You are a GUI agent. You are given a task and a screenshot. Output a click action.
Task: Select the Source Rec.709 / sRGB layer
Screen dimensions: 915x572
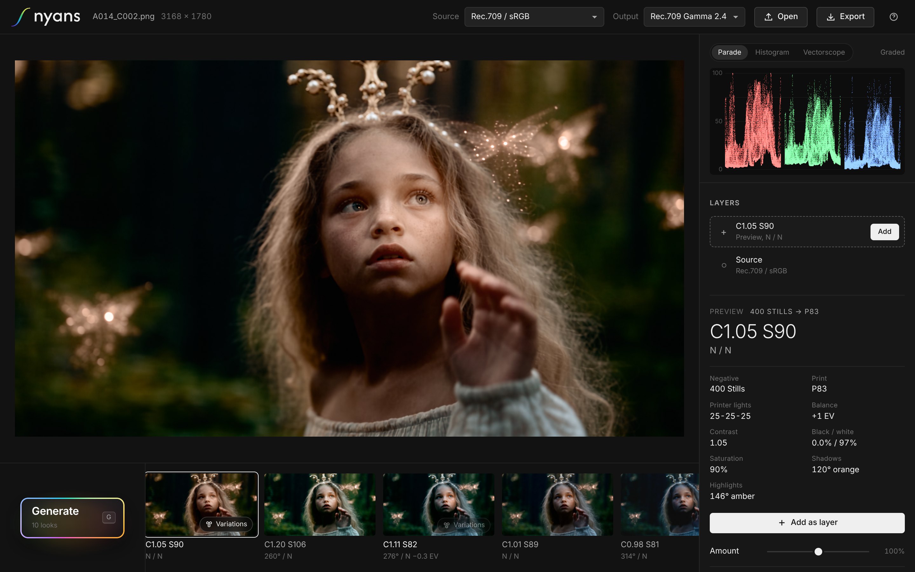[807, 265]
